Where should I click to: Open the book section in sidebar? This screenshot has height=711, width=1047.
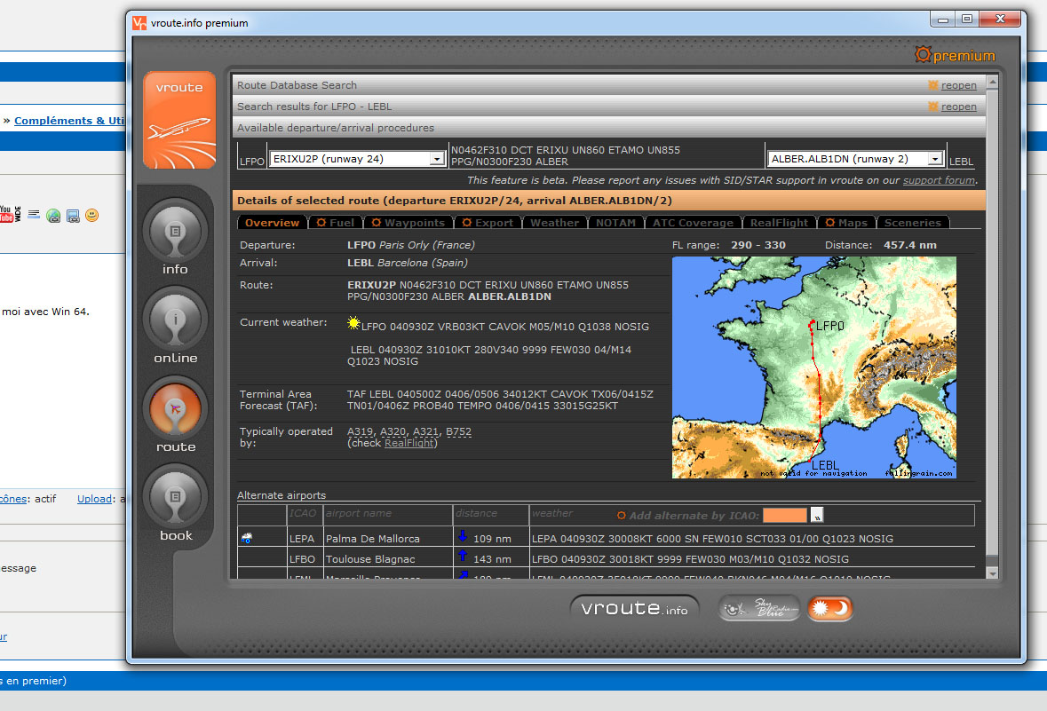pos(176,504)
